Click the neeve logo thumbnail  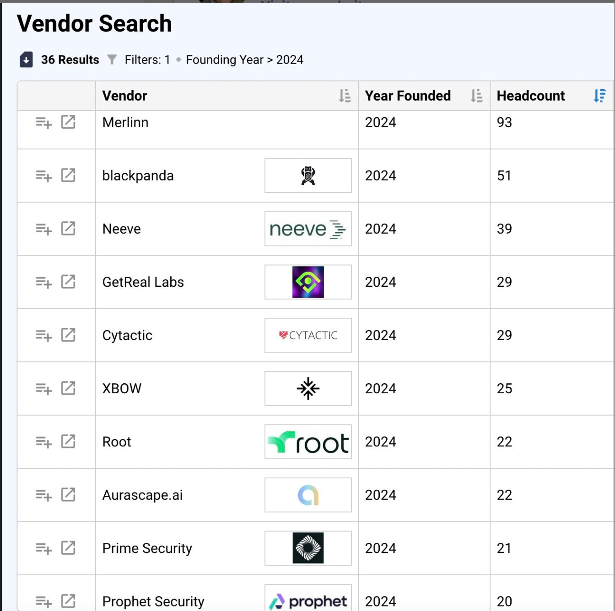click(x=308, y=229)
